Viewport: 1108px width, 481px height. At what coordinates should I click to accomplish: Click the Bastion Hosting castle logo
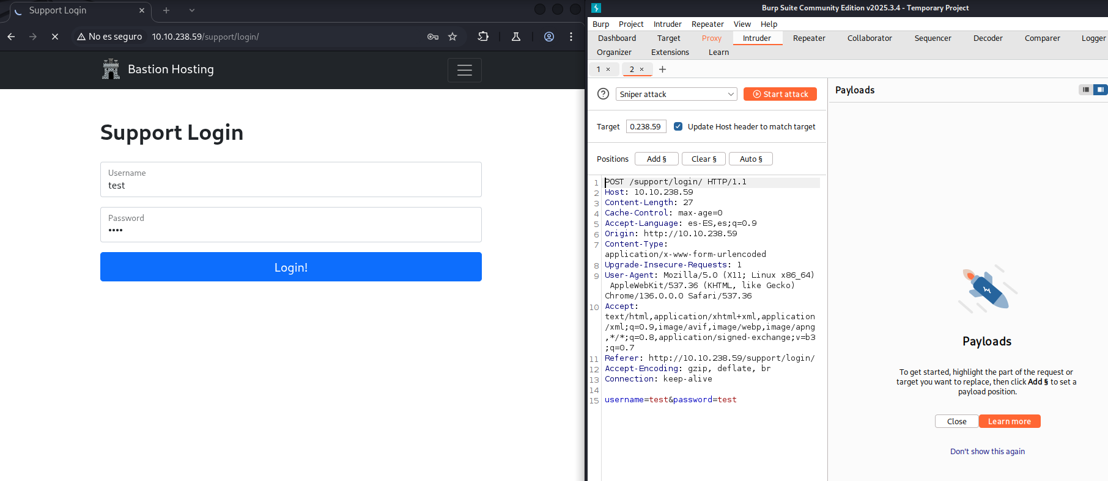tap(111, 69)
